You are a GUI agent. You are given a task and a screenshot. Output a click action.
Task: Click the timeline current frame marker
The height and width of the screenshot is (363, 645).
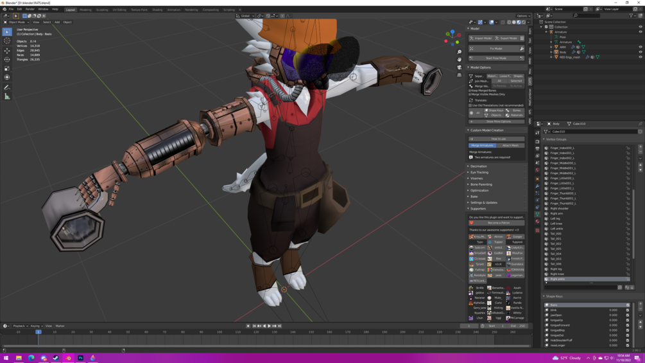pyautogui.click(x=39, y=332)
